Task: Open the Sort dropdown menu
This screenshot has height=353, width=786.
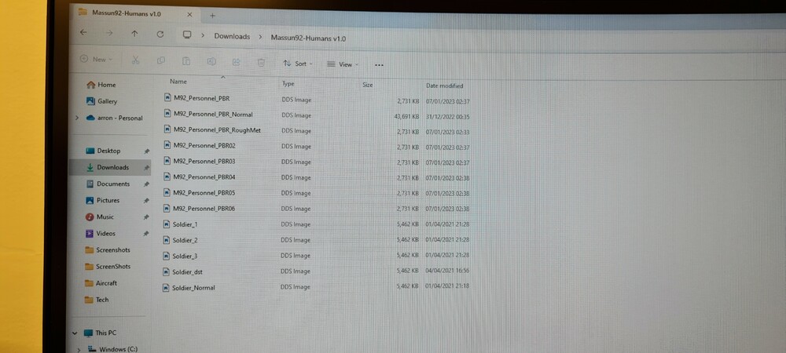Action: tap(298, 64)
